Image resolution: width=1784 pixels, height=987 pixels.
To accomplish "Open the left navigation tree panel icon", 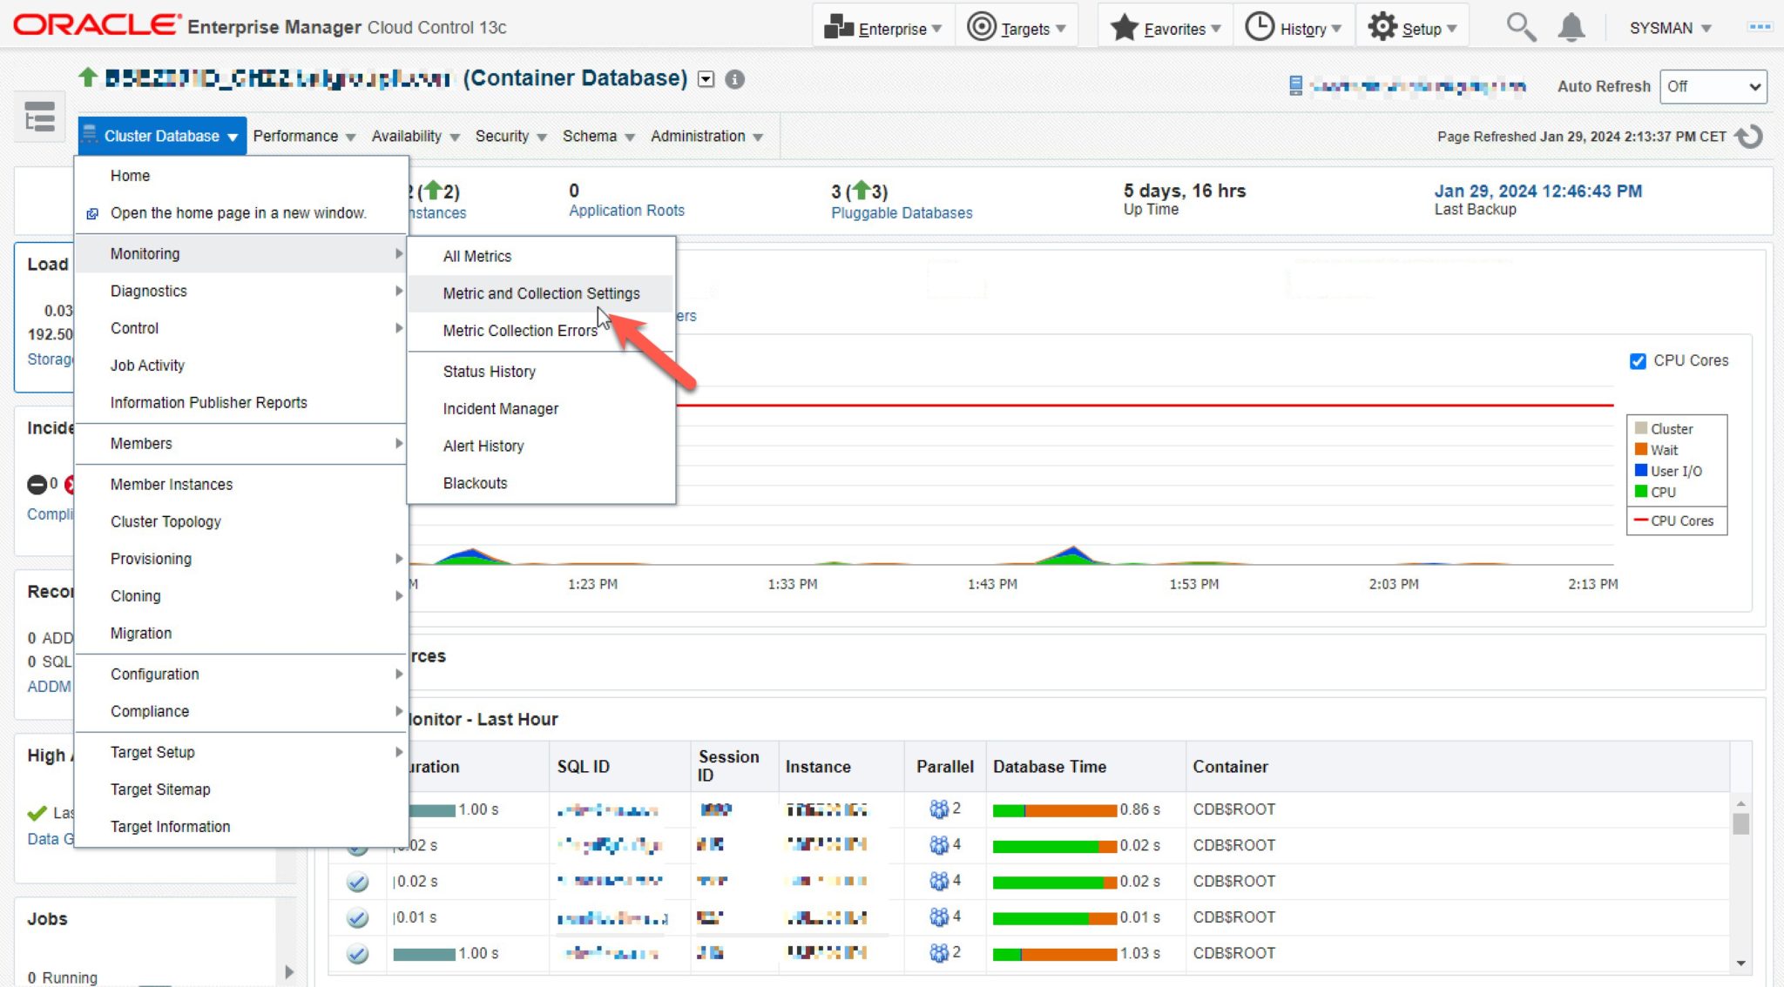I will click(x=40, y=117).
